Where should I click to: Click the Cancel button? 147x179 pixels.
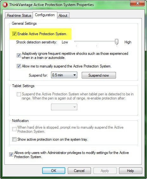point(79,171)
